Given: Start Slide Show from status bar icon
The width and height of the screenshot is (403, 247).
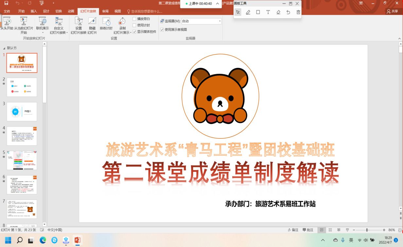Looking at the screenshot, I should (x=347, y=230).
